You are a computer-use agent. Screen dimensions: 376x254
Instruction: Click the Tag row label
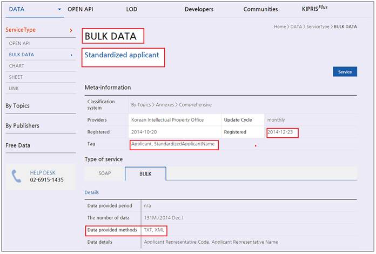[x=91, y=144]
